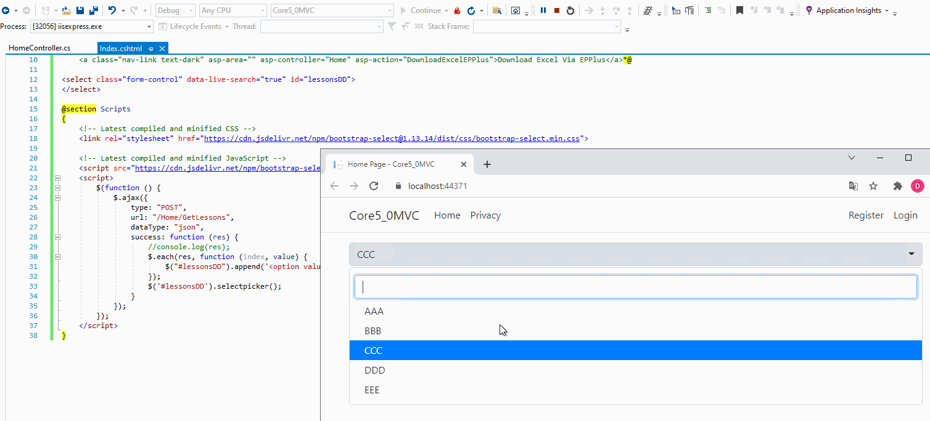Screen dimensions: 930x421
Task: Save the current file
Action: coord(80,10)
